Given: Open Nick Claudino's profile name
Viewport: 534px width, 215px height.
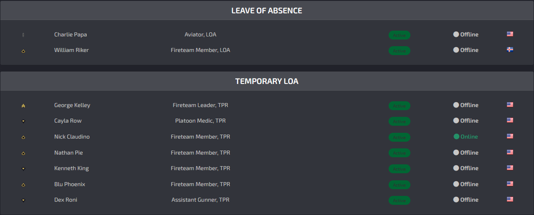Looking at the screenshot, I should 72,137.
